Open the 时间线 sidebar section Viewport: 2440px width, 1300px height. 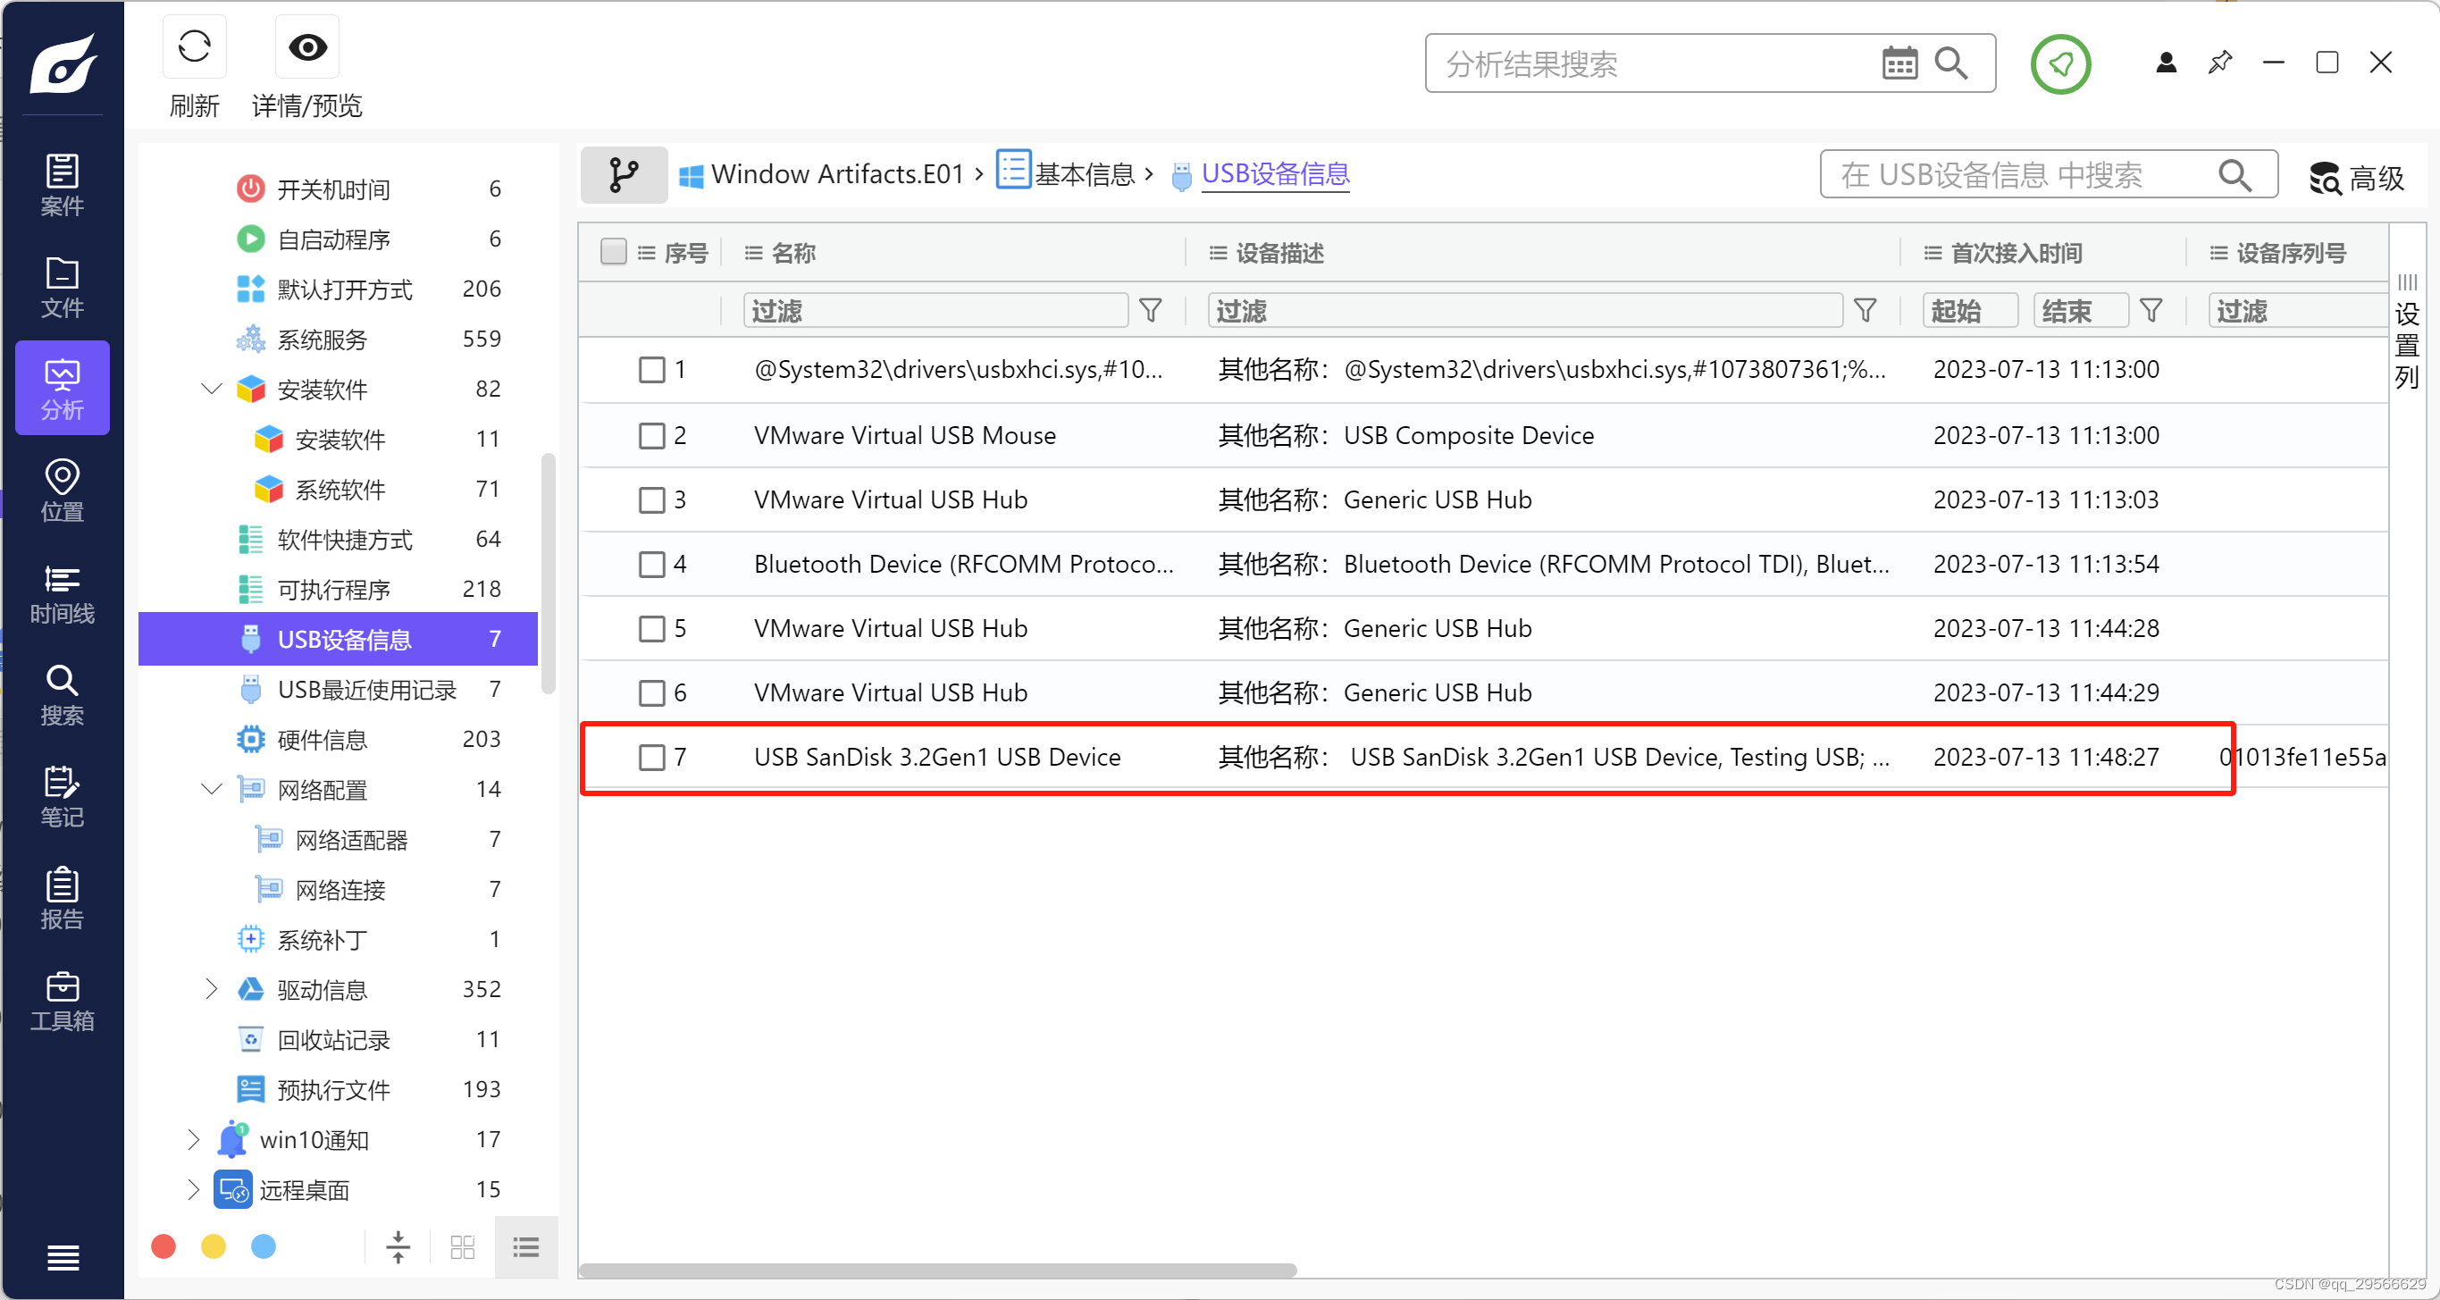[x=63, y=592]
